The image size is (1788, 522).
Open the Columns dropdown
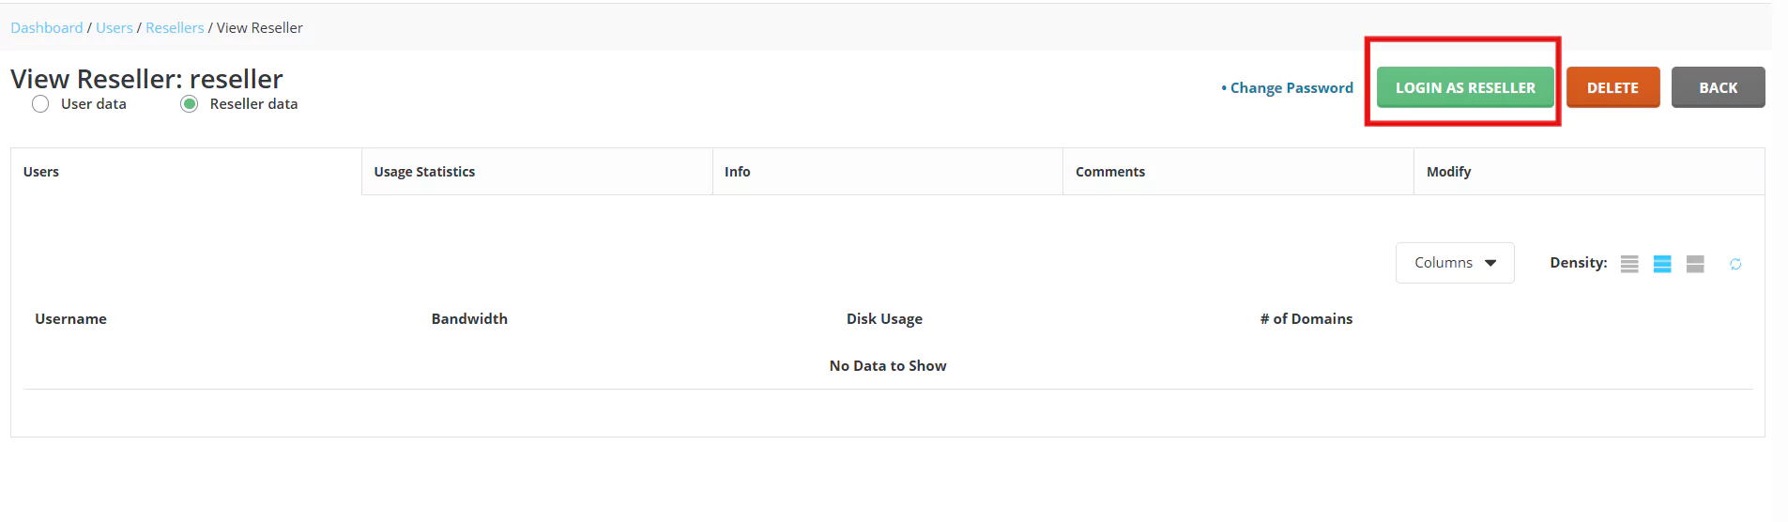click(1454, 263)
